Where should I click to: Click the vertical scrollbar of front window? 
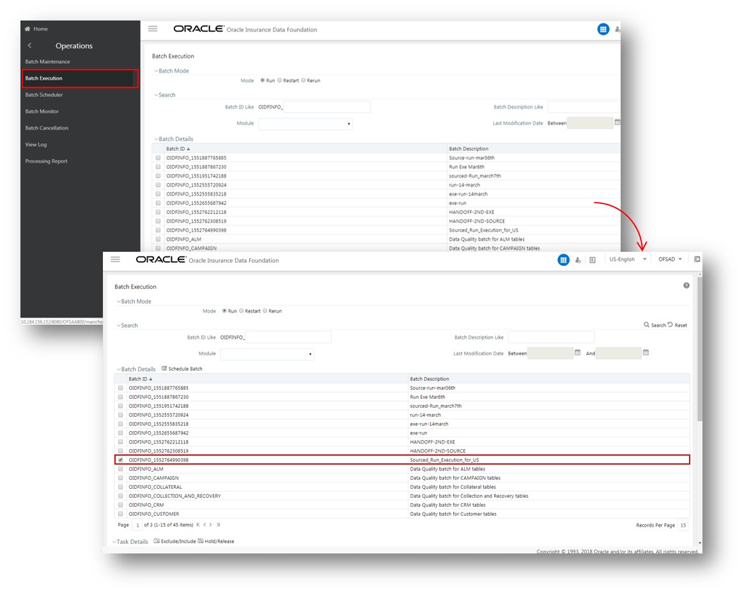pyautogui.click(x=700, y=349)
